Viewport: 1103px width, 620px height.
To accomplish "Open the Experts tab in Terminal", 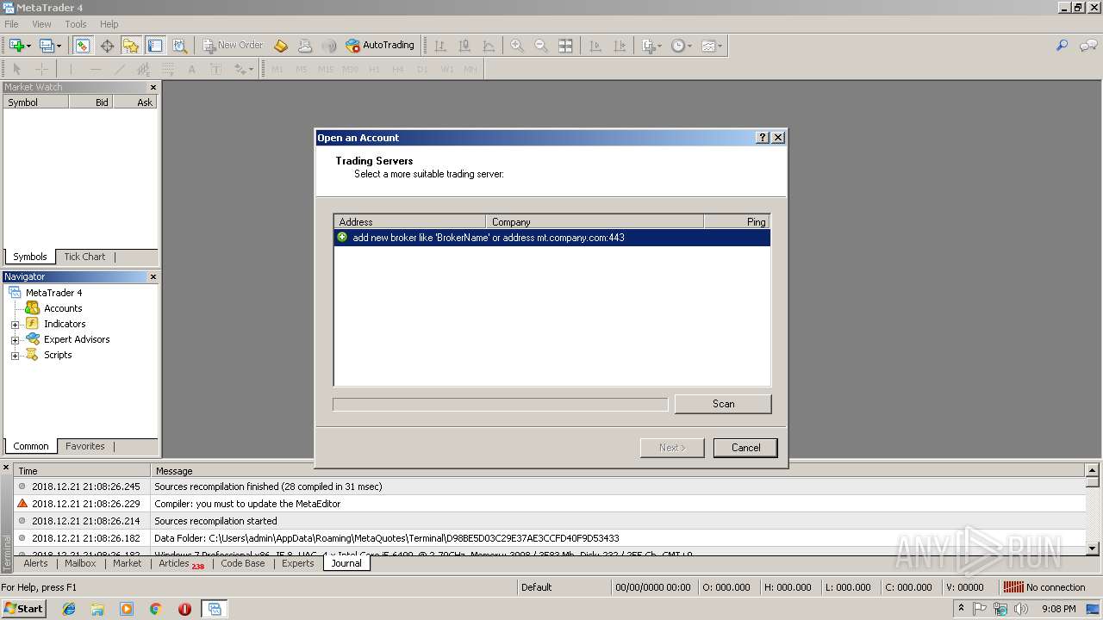I will tap(298, 563).
